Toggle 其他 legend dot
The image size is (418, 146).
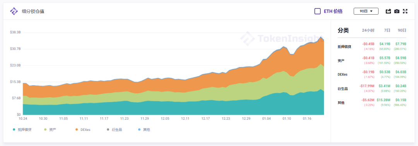click(x=139, y=130)
